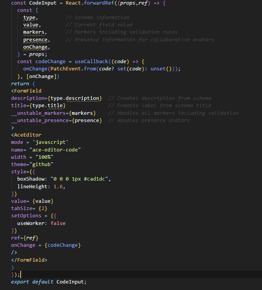262x290 pixels.
Task: Click 'title={type.title}' attribute
Action: point(38,106)
